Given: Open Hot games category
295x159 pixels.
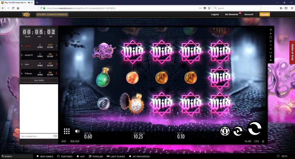Looking at the screenshot, I should coord(81,156).
